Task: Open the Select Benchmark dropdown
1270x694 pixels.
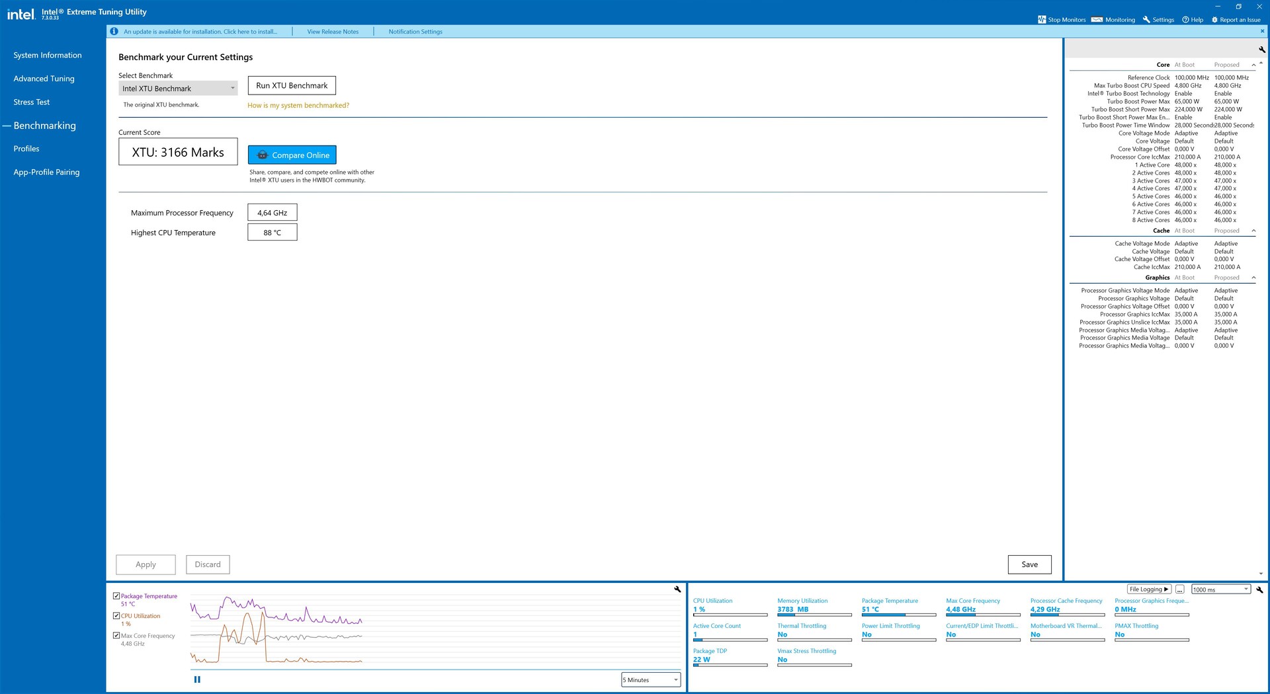Action: pyautogui.click(x=178, y=89)
